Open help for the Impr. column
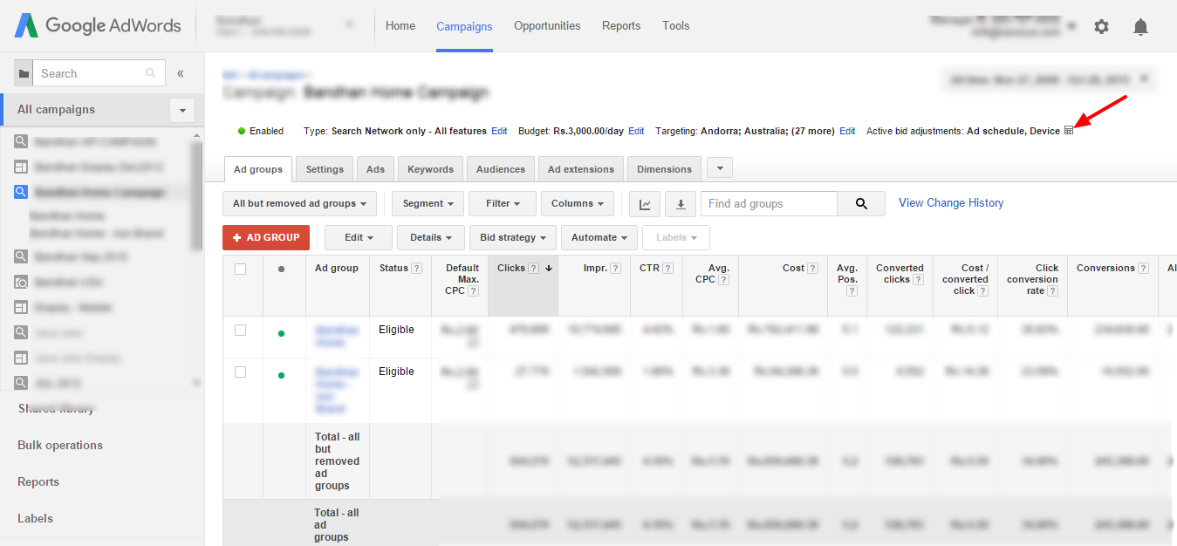 [x=615, y=269]
